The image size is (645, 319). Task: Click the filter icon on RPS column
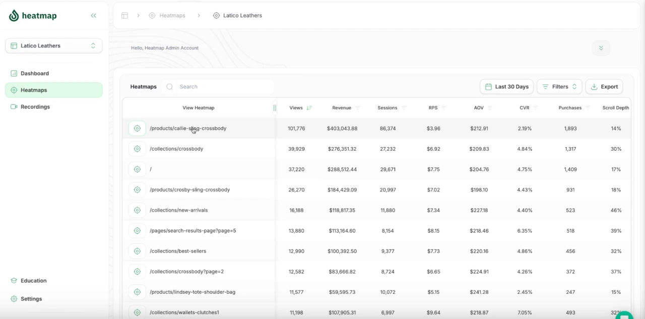pyautogui.click(x=444, y=108)
